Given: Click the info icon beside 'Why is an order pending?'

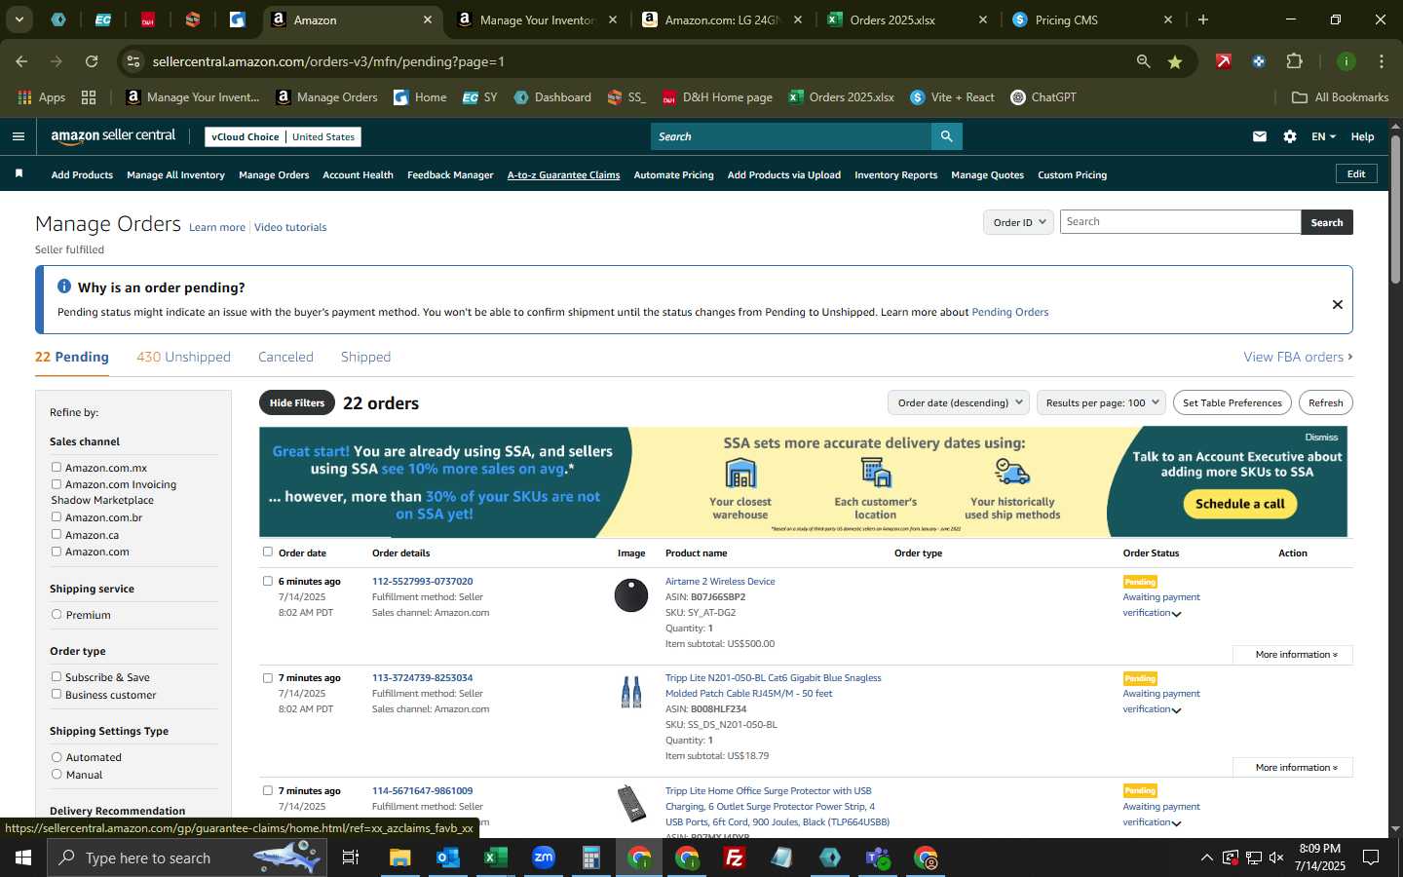Looking at the screenshot, I should click(x=64, y=286).
